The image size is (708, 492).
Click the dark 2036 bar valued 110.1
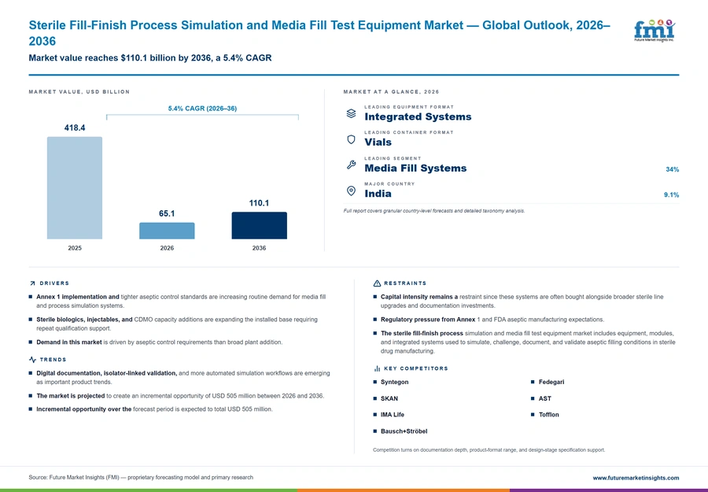[259, 225]
